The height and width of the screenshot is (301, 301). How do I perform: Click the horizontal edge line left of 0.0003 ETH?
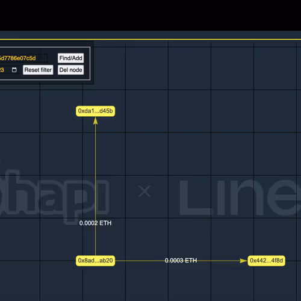(140, 261)
